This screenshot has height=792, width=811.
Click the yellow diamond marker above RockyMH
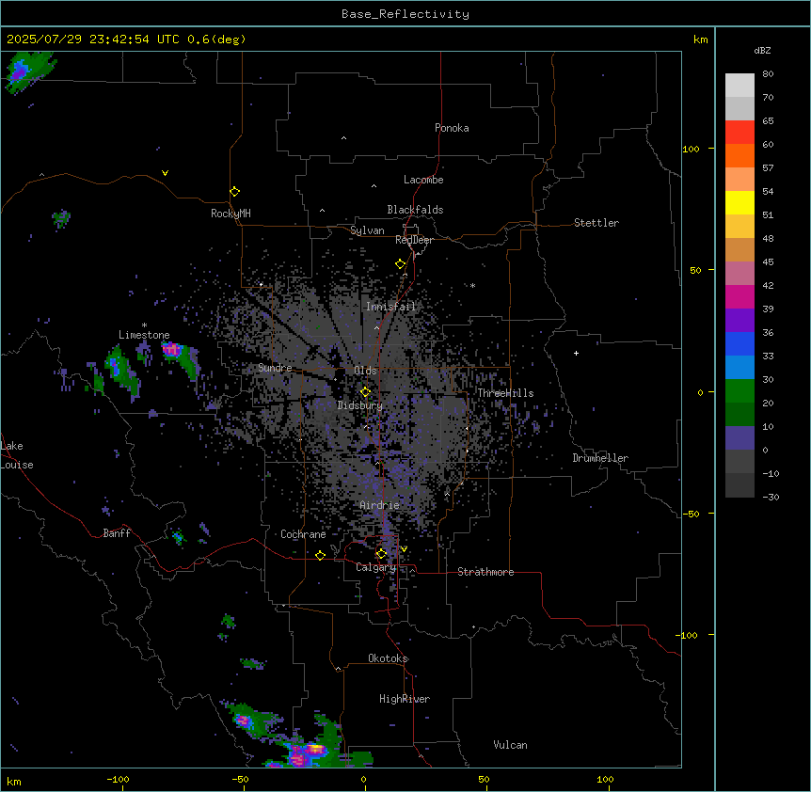tap(234, 192)
